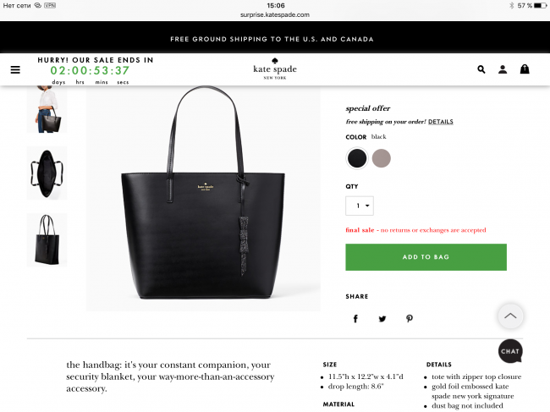550x412 pixels.
Task: Add the tote to bag
Action: coord(426,257)
